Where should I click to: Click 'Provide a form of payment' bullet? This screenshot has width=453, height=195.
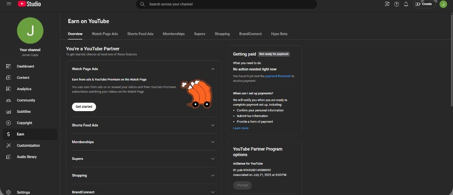pos(255,122)
